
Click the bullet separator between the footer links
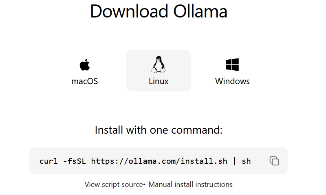(144, 184)
